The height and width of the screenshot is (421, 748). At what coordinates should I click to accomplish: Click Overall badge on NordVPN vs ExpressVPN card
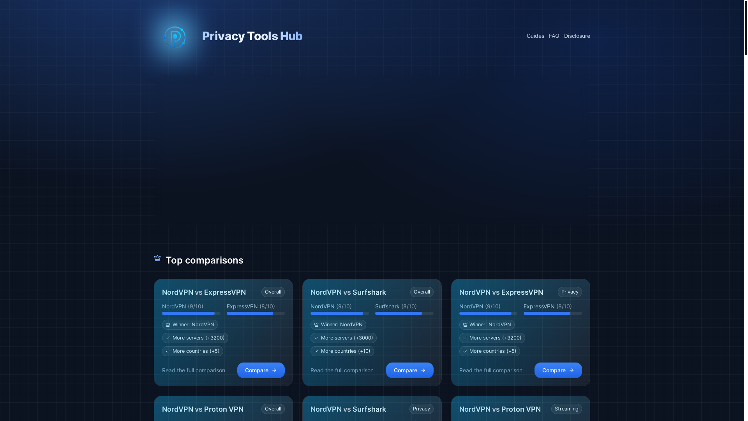273,292
